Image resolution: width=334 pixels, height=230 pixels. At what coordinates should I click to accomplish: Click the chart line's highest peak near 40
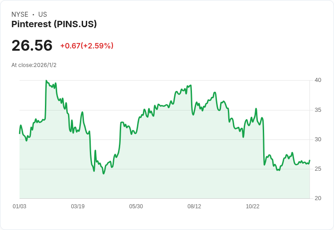46,81
